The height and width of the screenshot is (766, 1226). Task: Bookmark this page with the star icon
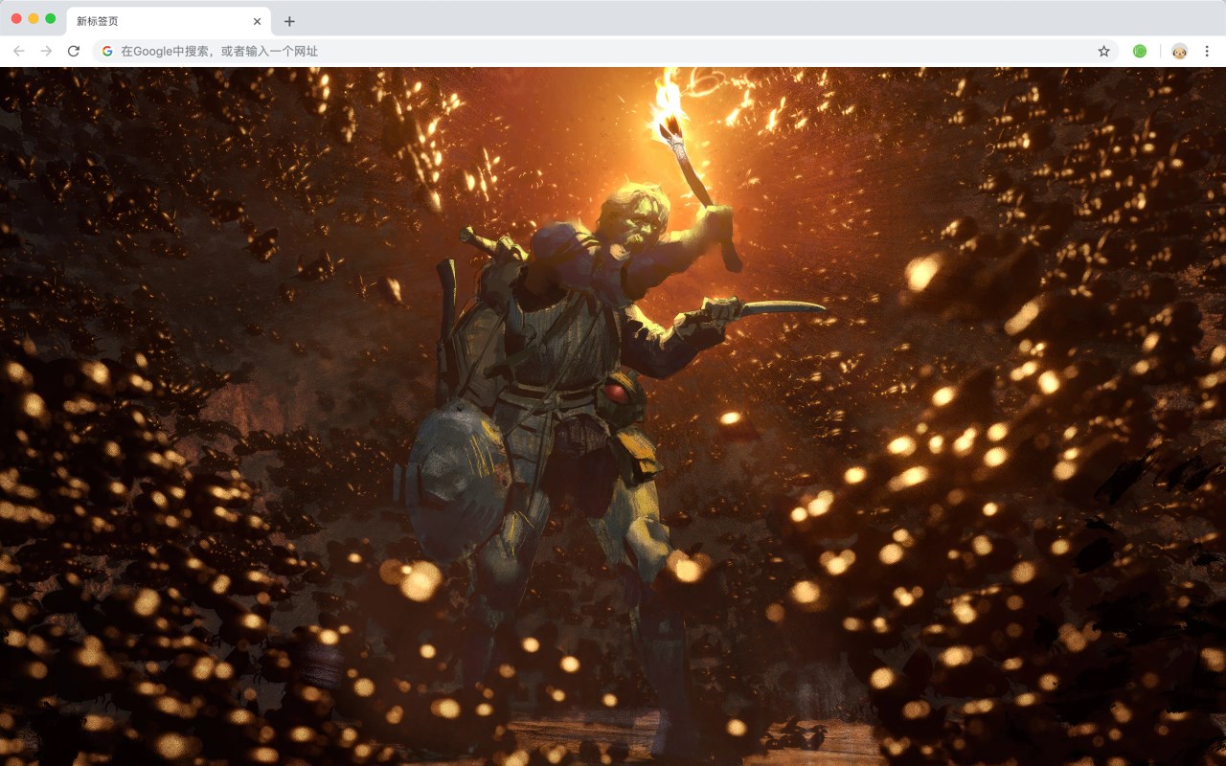1103,51
